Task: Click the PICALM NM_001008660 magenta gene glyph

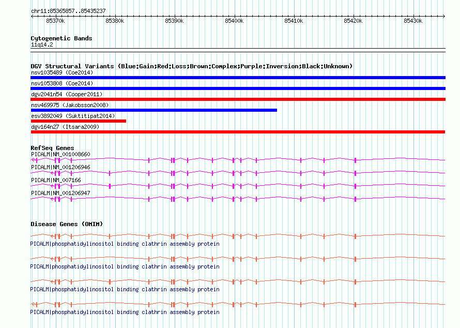Action: click(238, 160)
